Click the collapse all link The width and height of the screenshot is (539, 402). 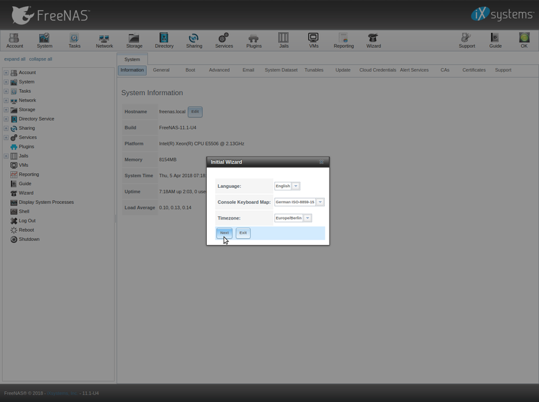[40, 59]
